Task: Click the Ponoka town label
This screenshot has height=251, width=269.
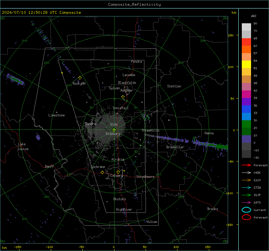Action: [x=136, y=62]
